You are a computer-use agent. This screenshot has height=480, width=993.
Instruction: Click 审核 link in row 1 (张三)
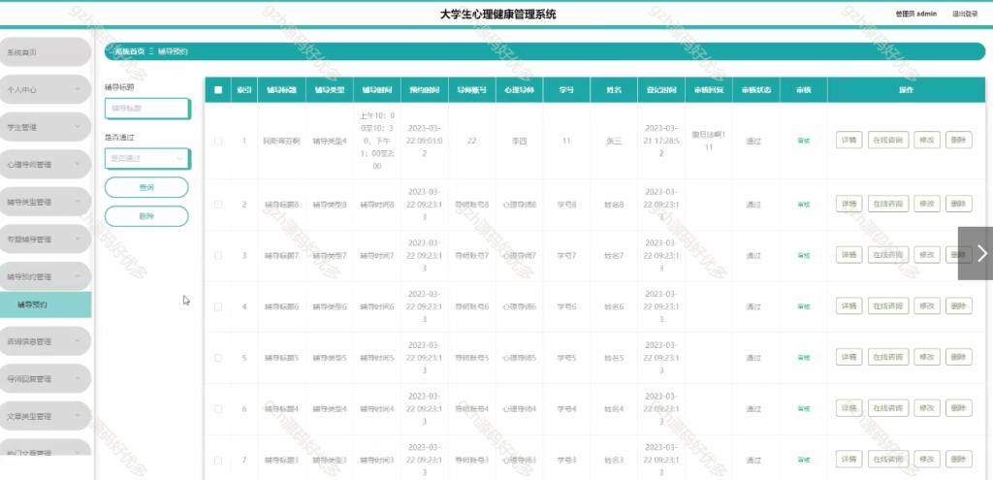pyautogui.click(x=804, y=142)
